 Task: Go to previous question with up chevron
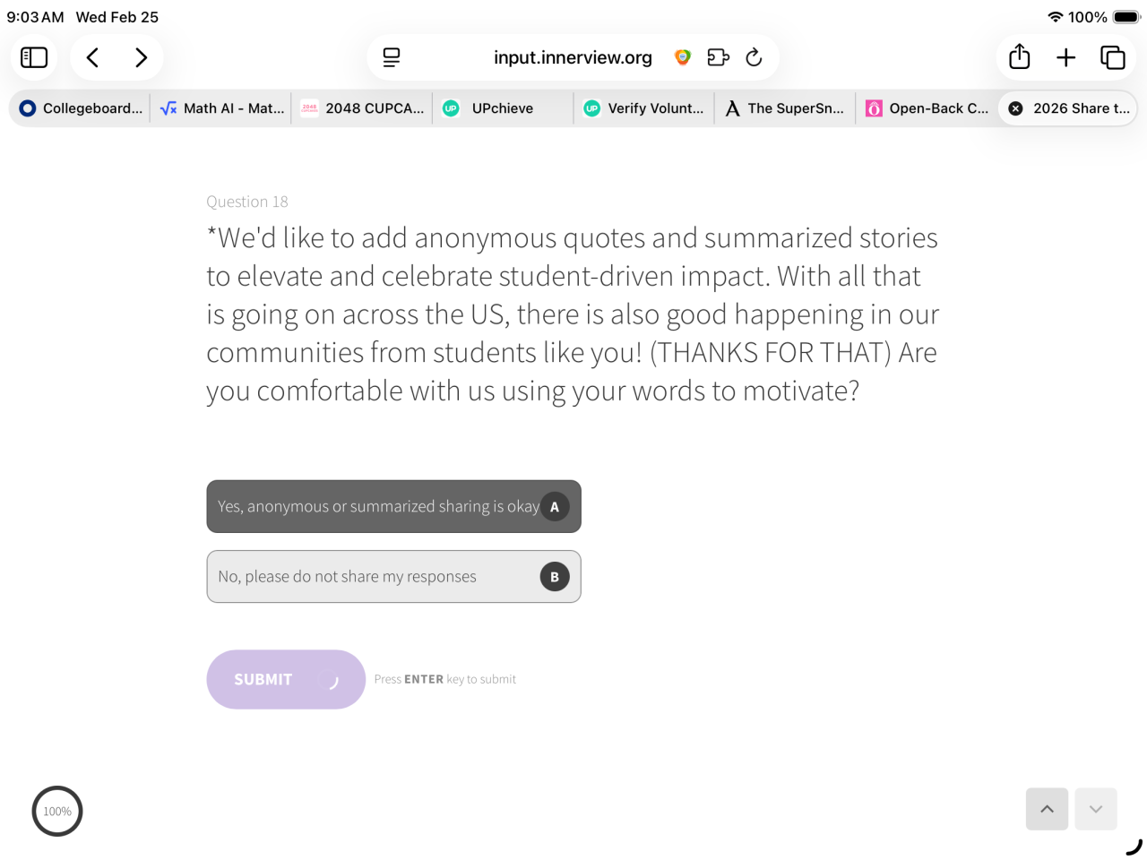tap(1047, 809)
